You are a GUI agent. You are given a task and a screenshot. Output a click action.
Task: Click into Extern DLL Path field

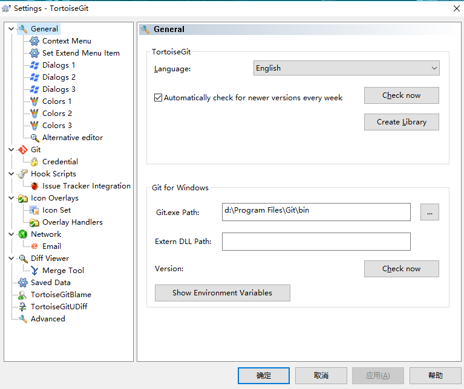(316, 242)
